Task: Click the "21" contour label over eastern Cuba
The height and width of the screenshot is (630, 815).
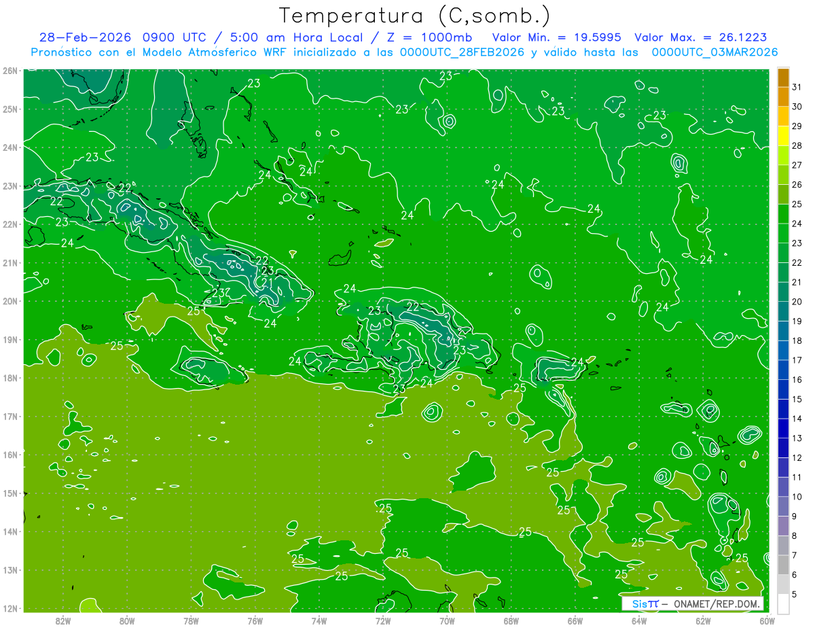Action: coord(268,283)
